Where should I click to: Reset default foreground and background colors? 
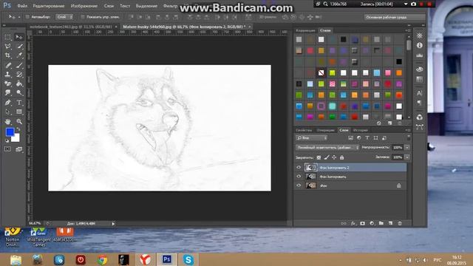(x=7, y=140)
